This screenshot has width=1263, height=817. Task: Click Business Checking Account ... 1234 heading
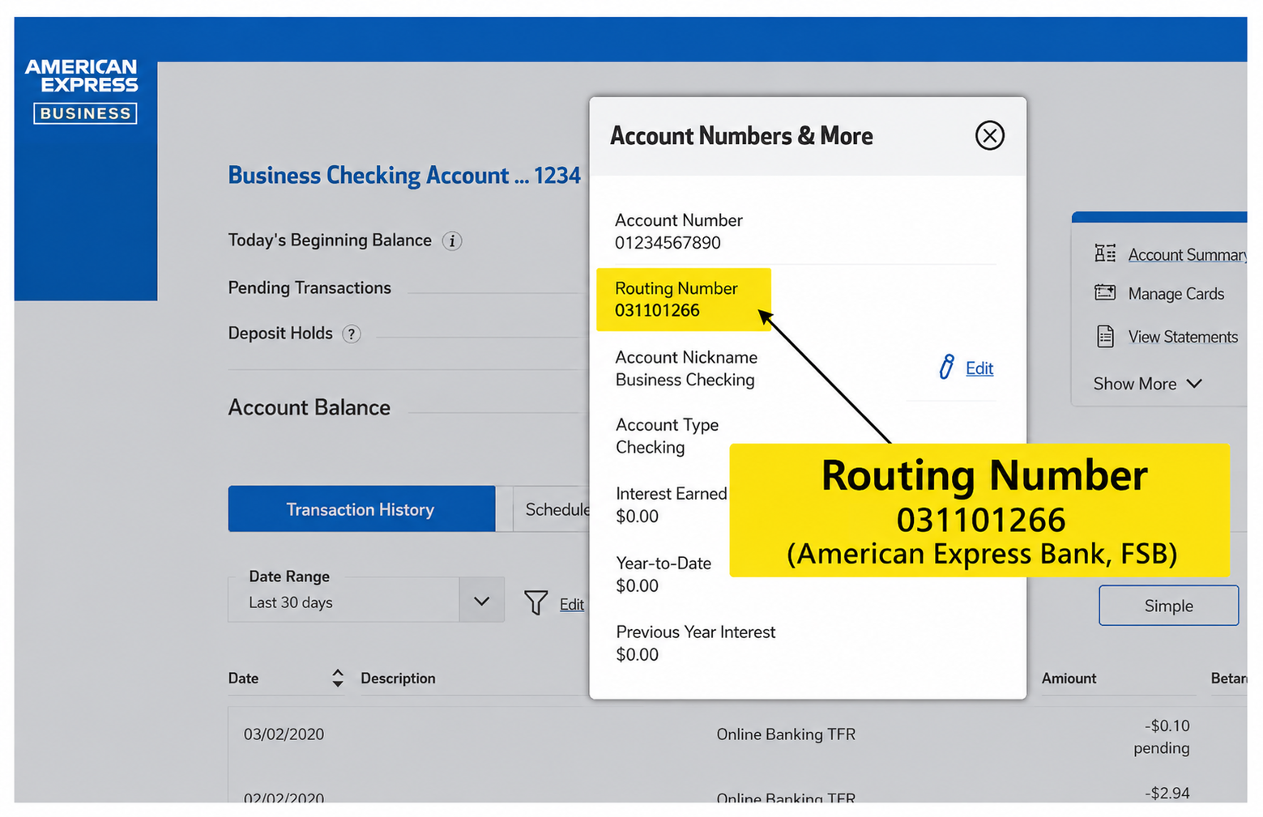click(x=404, y=176)
